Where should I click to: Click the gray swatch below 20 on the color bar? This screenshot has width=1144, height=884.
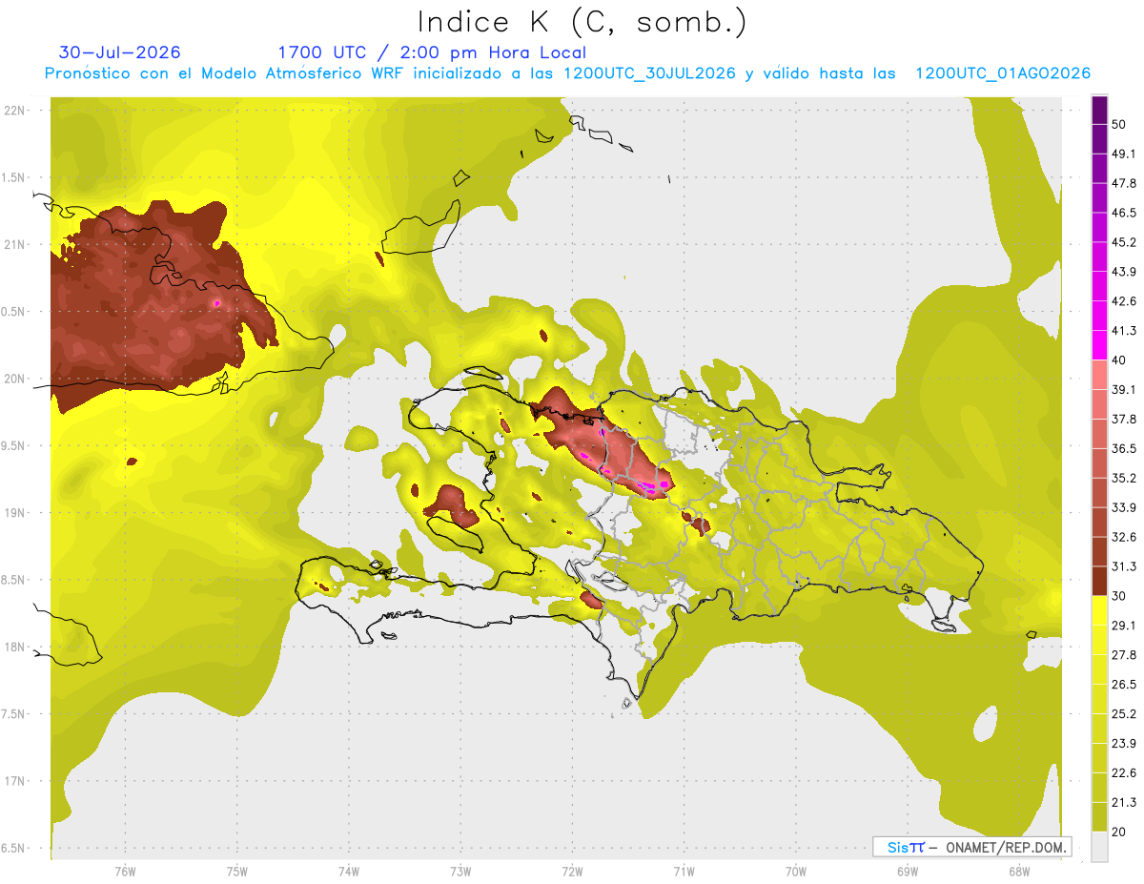1100,847
